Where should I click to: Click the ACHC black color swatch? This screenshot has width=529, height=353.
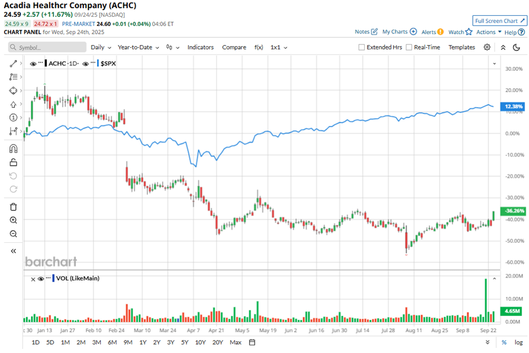46,63
